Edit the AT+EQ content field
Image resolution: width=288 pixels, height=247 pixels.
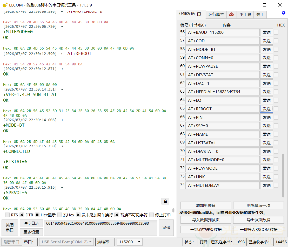223,100
